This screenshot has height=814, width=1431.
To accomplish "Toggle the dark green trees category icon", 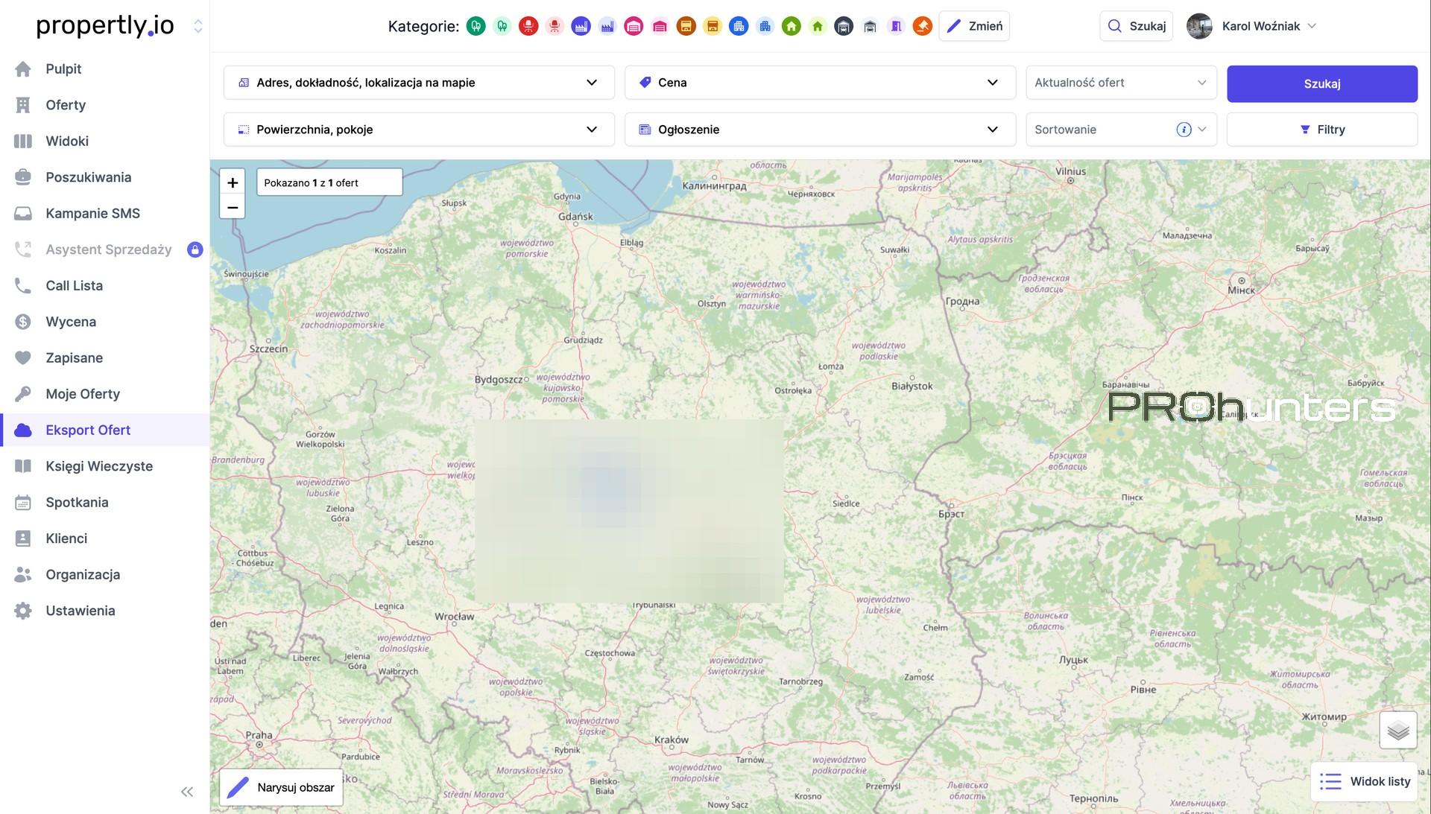I will (476, 27).
